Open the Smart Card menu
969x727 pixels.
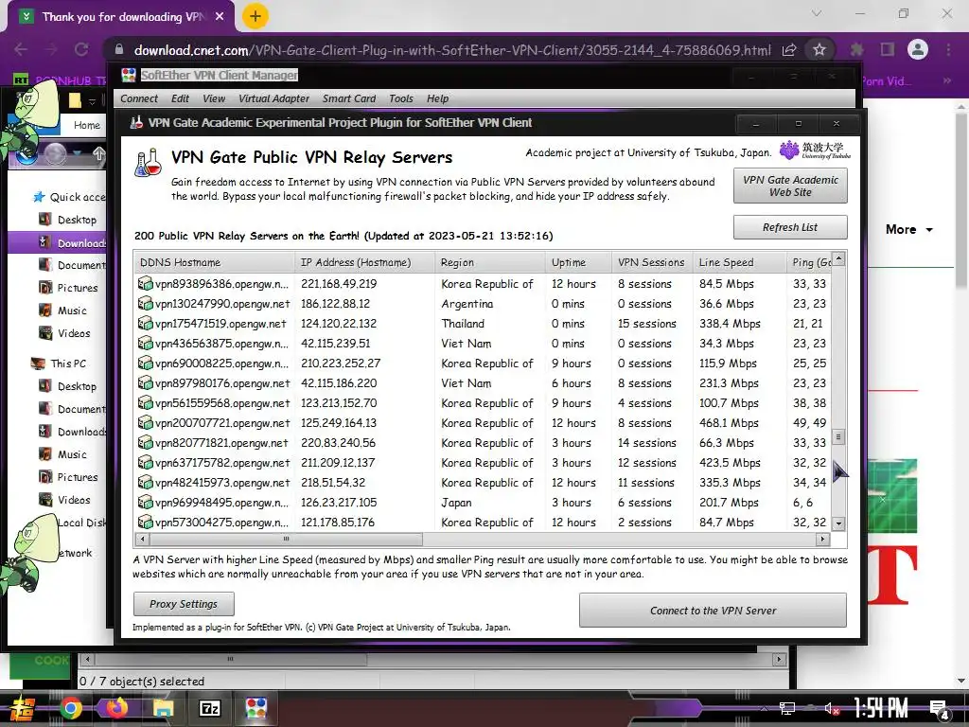(349, 98)
